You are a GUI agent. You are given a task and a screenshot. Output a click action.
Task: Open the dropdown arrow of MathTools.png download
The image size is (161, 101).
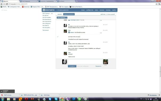point(19,95)
